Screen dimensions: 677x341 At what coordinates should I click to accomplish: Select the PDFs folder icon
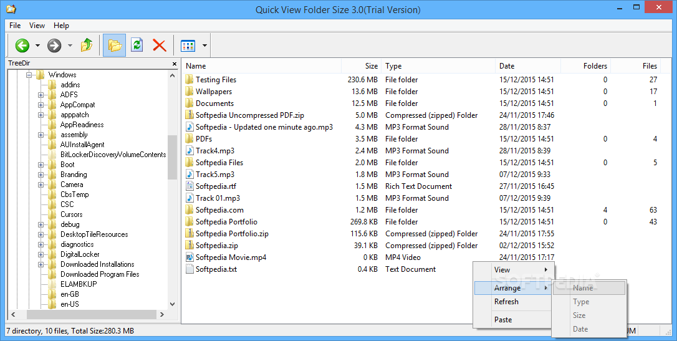point(189,139)
